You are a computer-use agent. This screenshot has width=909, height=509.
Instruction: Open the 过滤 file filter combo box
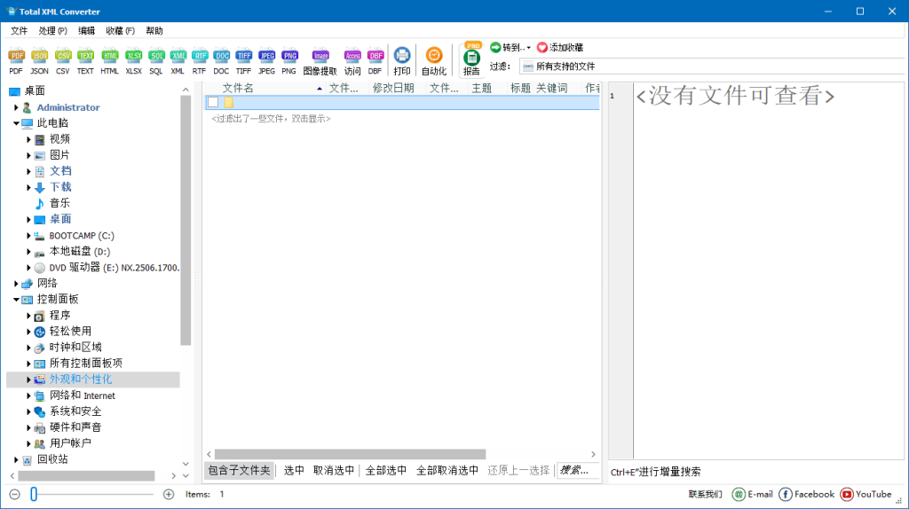pos(713,67)
